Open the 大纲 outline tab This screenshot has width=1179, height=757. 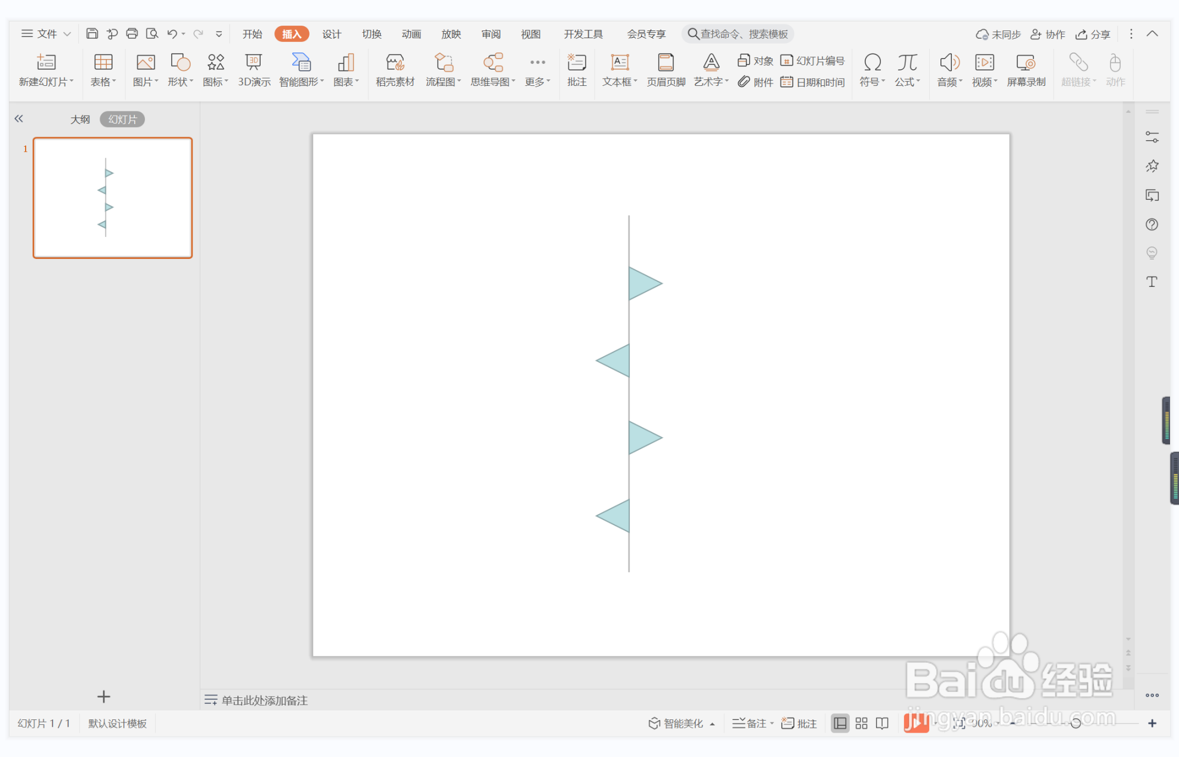[x=80, y=119]
